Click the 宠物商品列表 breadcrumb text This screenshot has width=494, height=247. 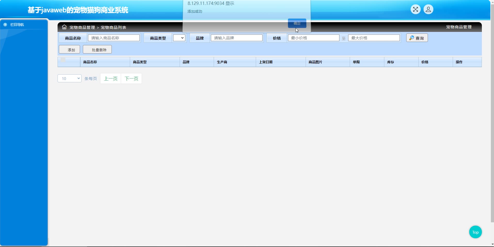pyautogui.click(x=114, y=27)
